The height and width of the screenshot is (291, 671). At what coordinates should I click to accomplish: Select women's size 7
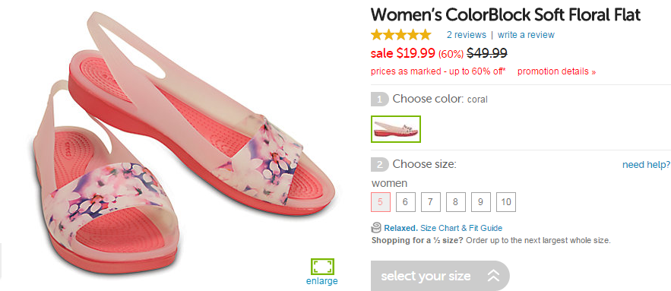[x=431, y=202]
